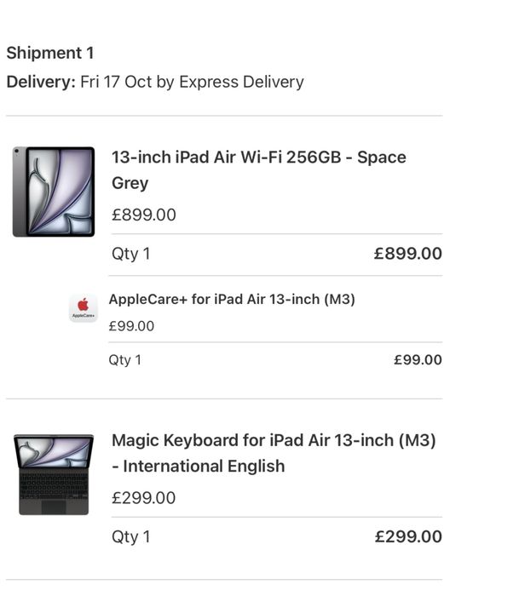Screen dimensions: 519x596
Task: Click the Magic Keyboard £299.00 unit price
Action: pos(144,497)
